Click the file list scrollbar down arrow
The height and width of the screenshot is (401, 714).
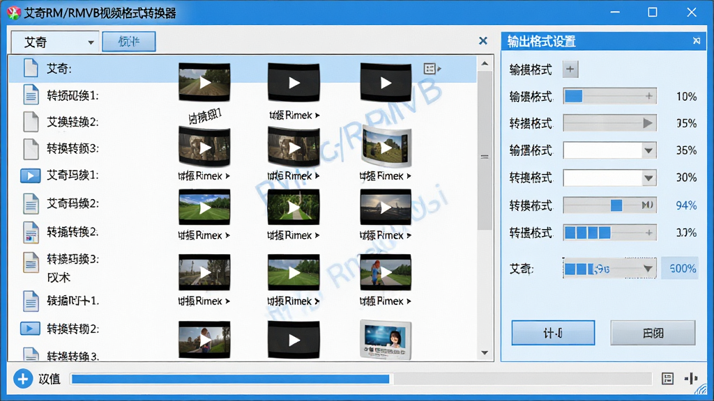[485, 353]
